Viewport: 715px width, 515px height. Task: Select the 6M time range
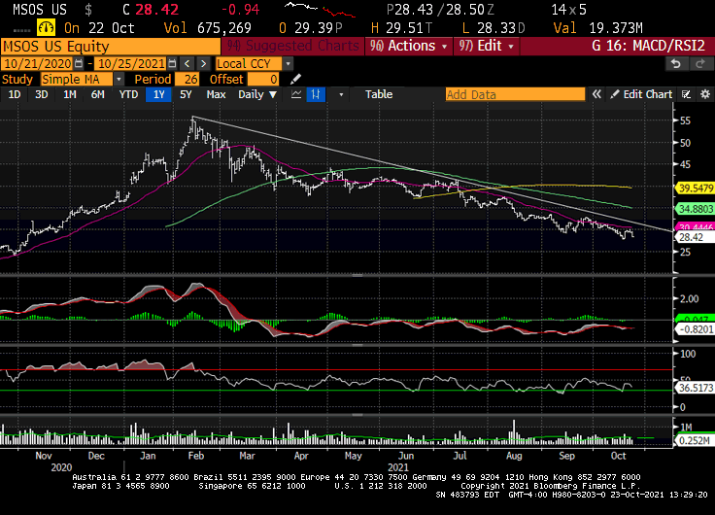(x=97, y=94)
